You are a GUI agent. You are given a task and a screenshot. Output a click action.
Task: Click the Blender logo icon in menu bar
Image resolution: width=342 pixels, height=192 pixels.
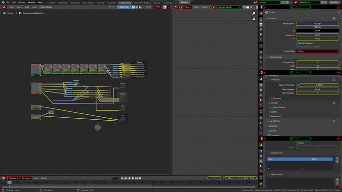3,2
